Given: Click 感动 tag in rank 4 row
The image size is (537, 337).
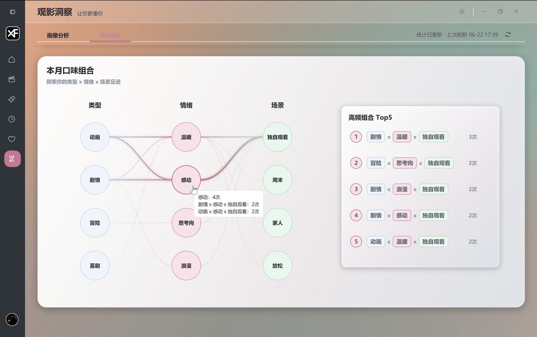Looking at the screenshot, I should pos(402,215).
